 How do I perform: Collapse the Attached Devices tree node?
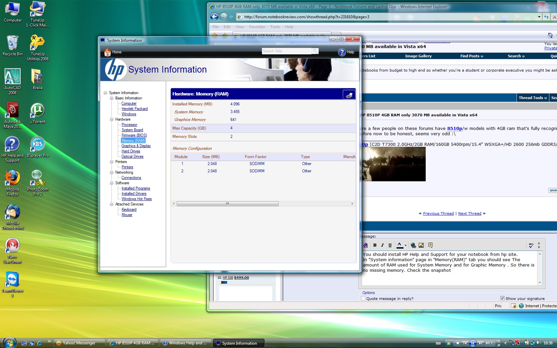111,204
